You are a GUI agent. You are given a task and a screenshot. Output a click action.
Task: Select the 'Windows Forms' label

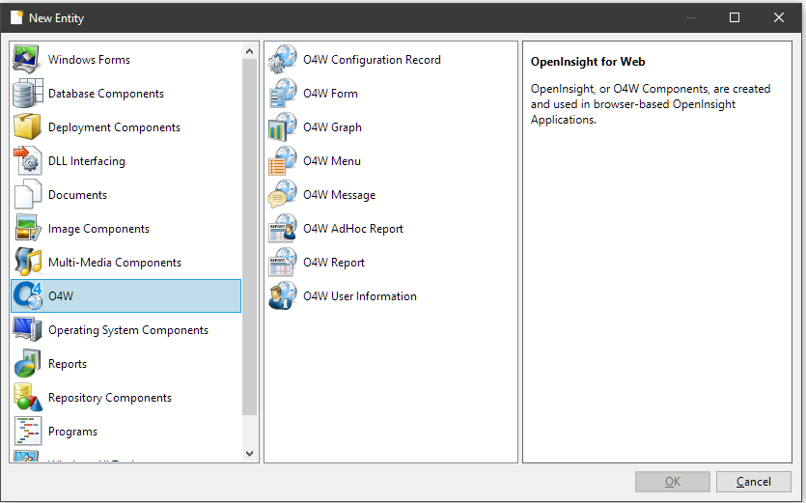[x=89, y=60]
